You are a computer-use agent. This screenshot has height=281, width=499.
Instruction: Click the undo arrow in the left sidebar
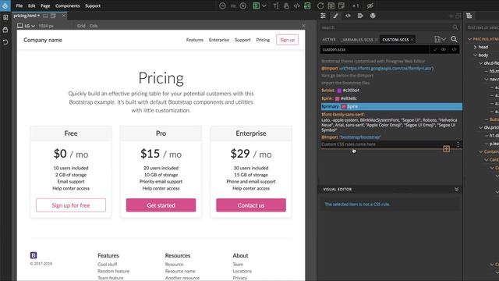tap(5, 41)
